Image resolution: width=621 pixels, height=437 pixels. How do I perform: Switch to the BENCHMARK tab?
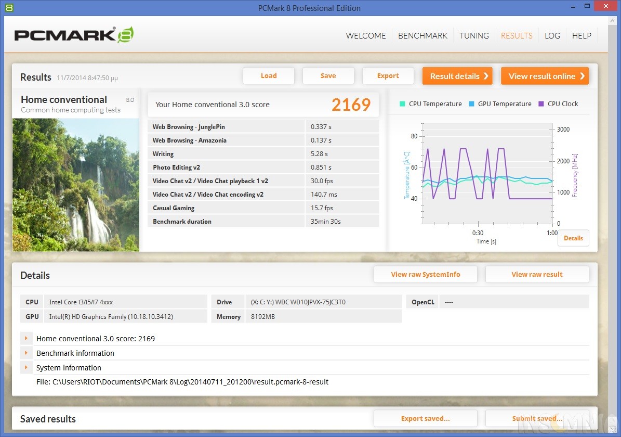(422, 36)
